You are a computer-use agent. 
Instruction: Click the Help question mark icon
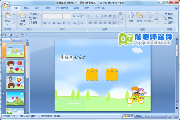pyautogui.click(x=176, y=8)
